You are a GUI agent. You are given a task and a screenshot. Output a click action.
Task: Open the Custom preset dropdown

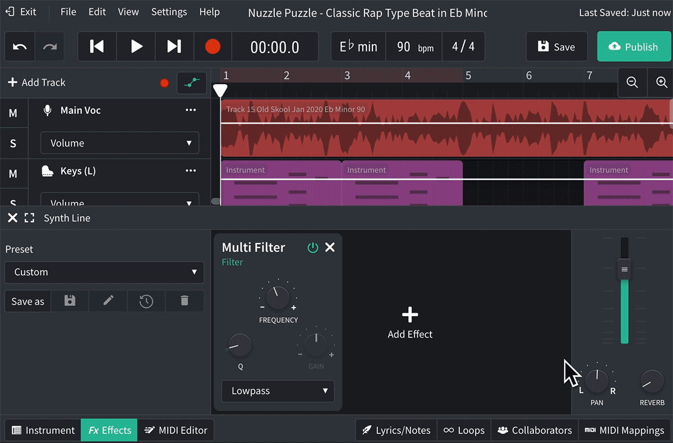104,272
